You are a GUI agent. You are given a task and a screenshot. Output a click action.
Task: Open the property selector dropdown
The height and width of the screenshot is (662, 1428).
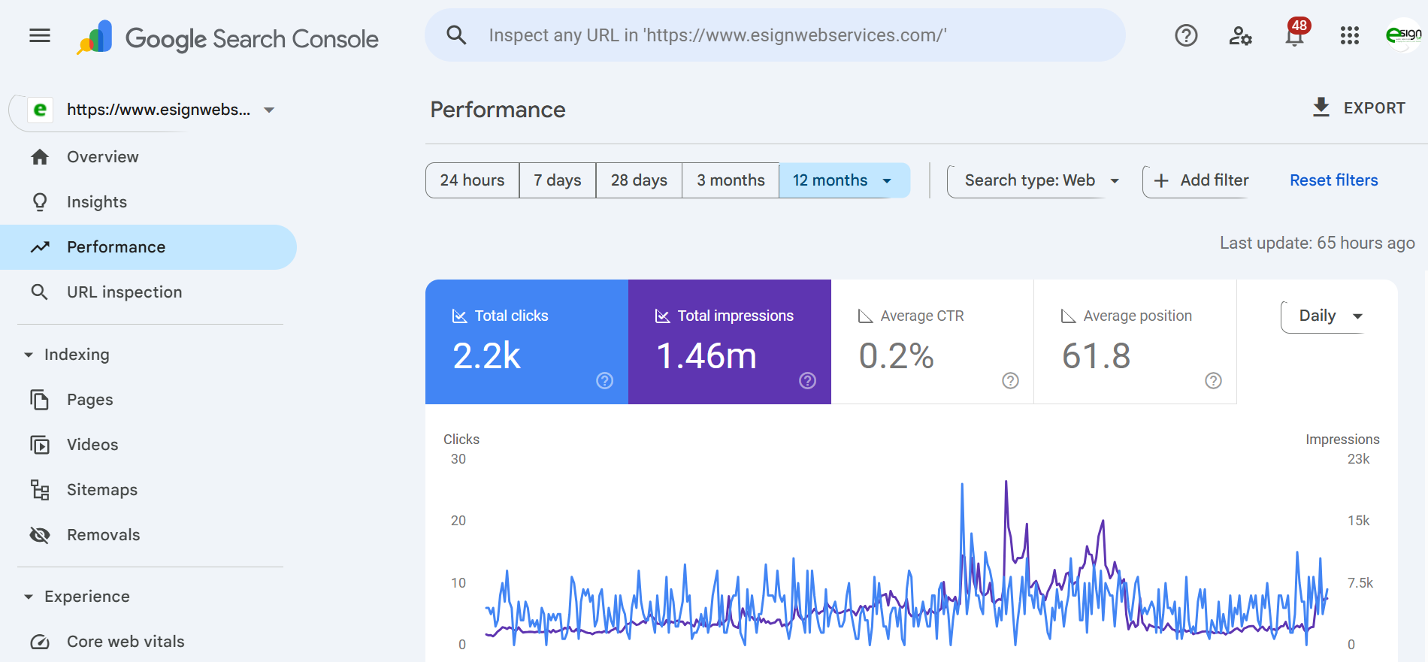point(150,110)
